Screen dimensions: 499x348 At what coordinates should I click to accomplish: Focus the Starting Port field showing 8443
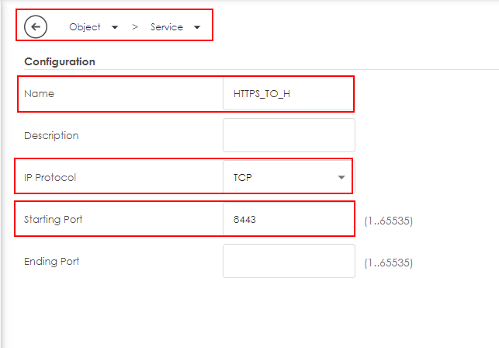pyautogui.click(x=288, y=219)
